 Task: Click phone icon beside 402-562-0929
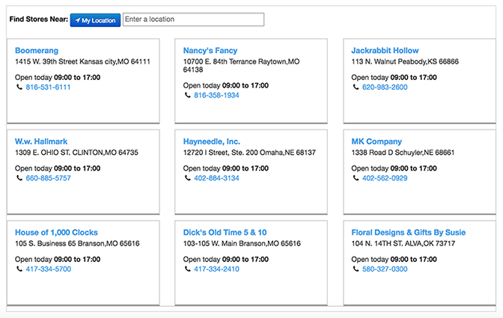pos(356,178)
